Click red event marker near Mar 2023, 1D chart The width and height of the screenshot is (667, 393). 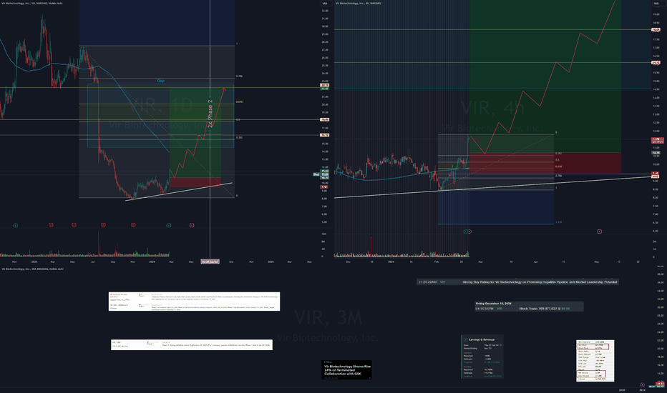pyautogui.click(x=51, y=225)
